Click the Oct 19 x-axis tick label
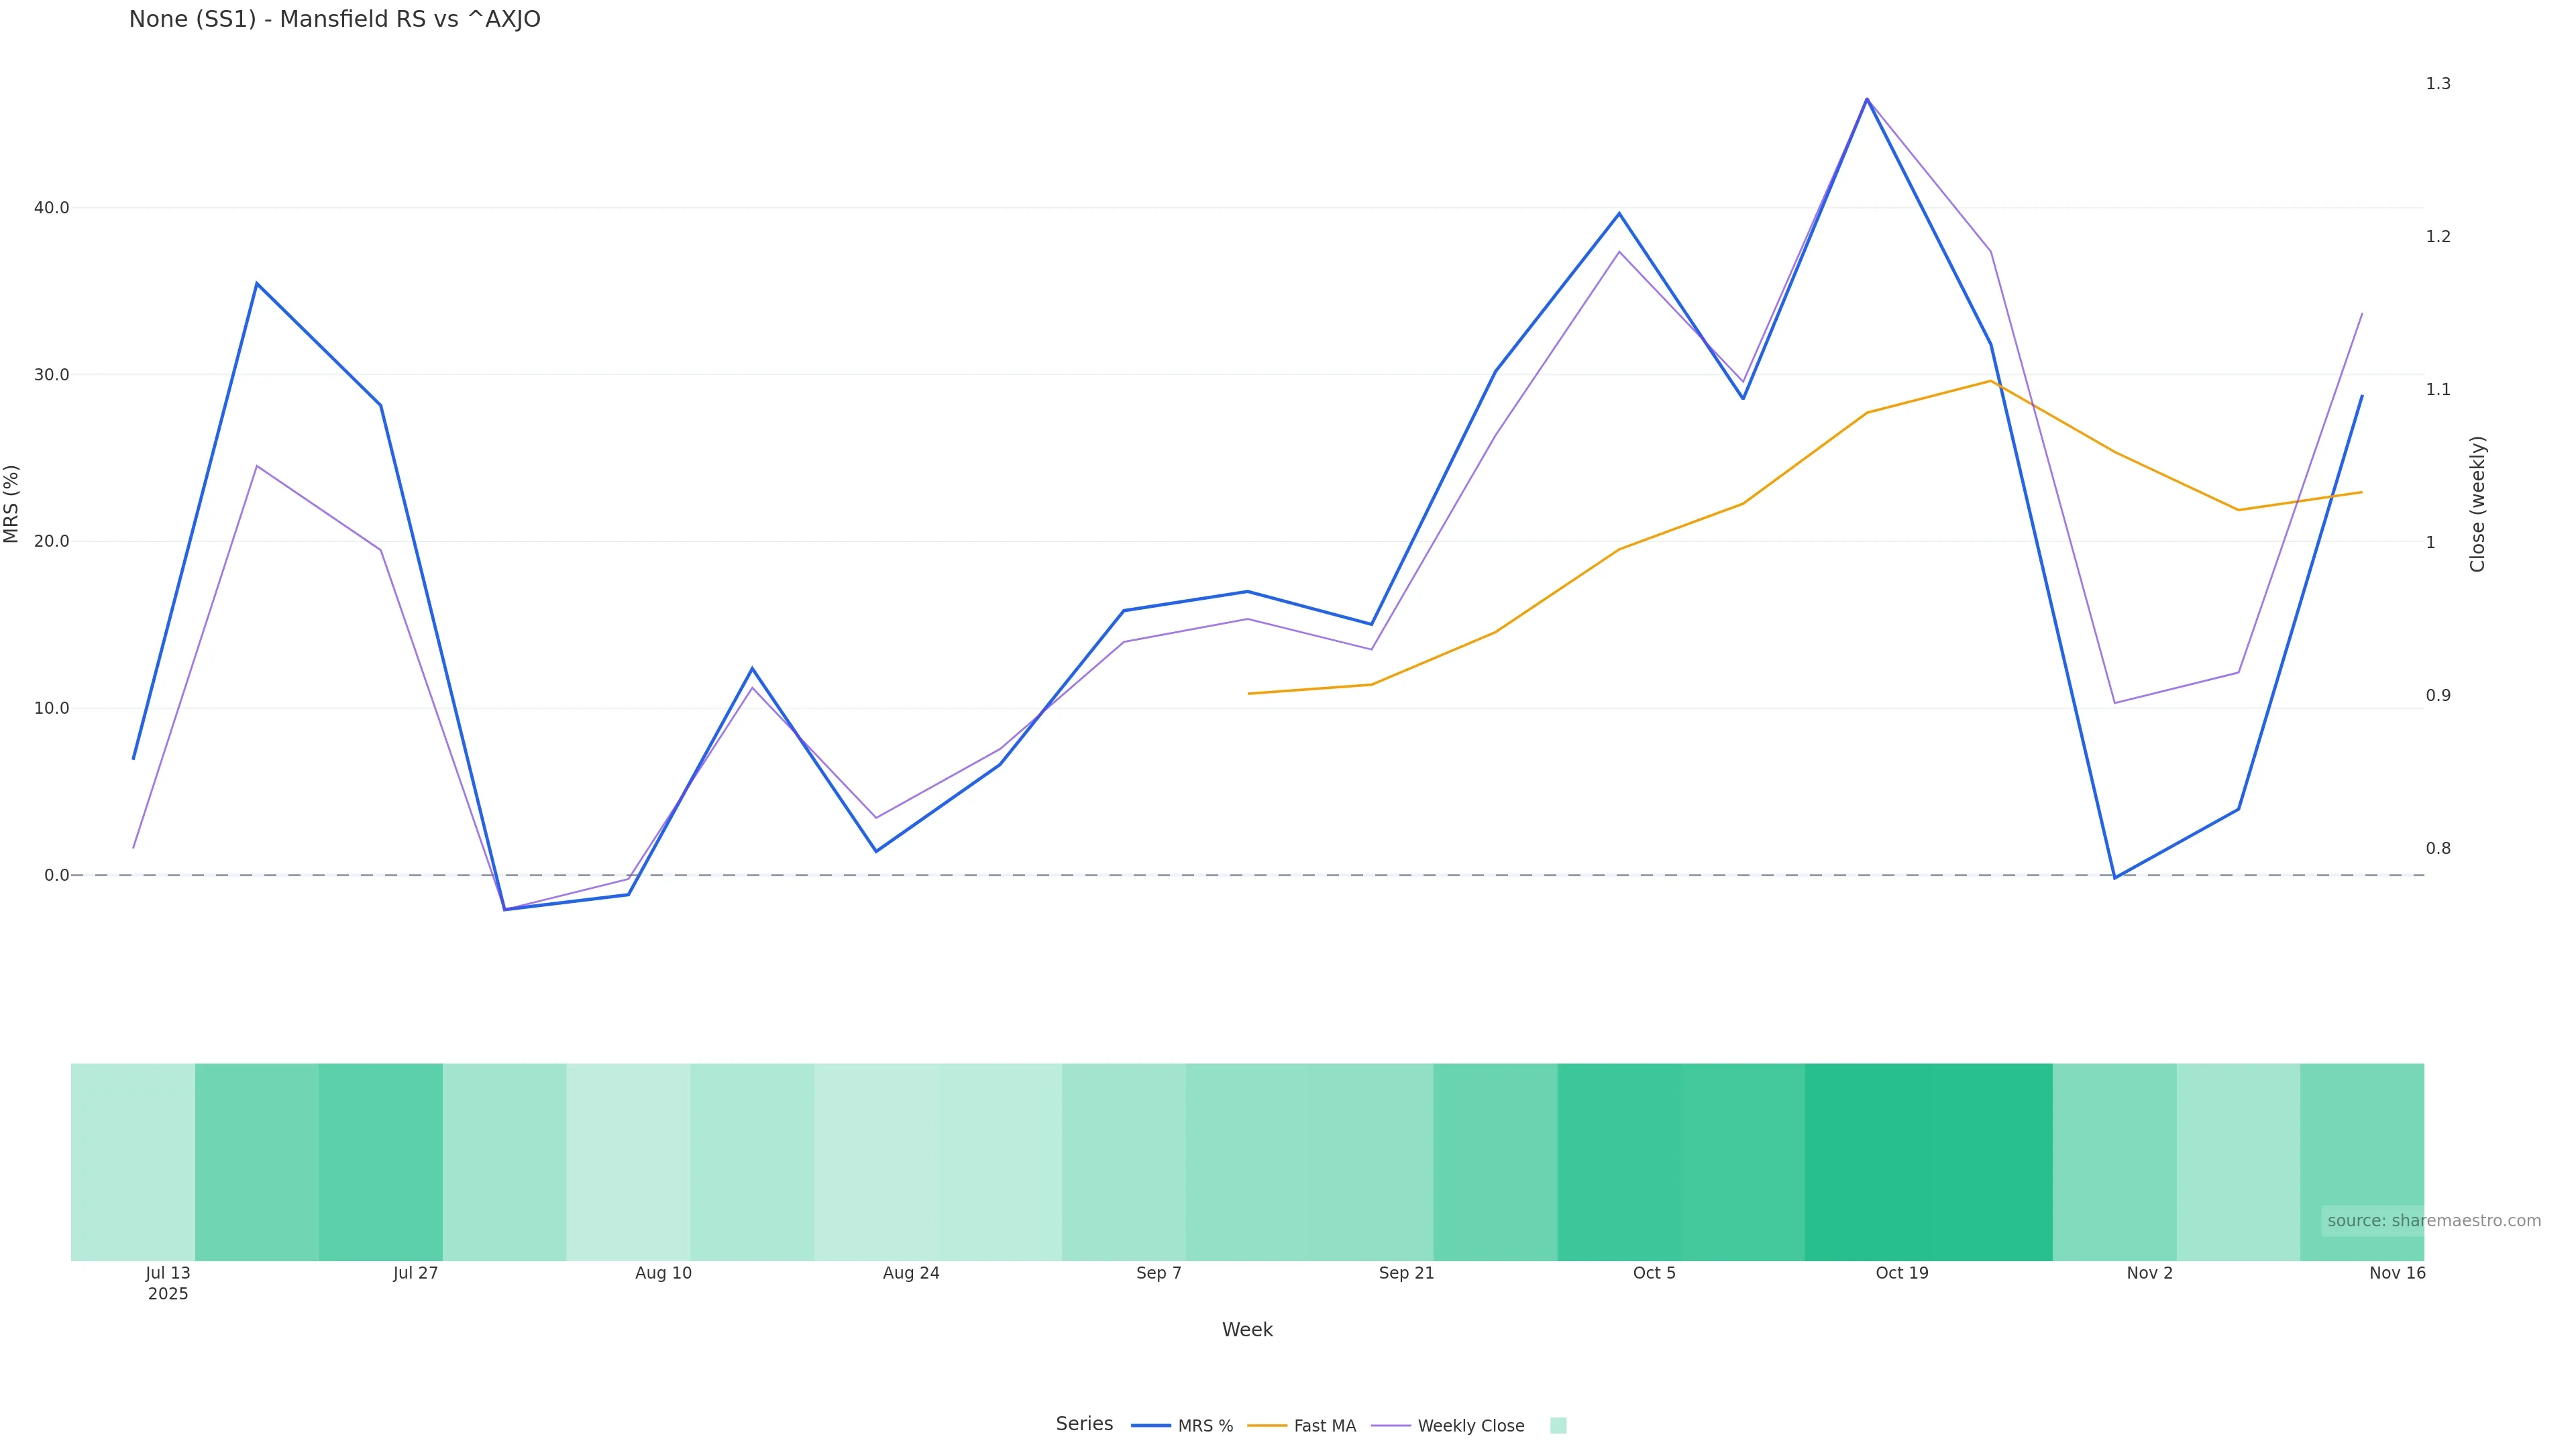The width and height of the screenshot is (2576, 1449). pos(1901,1273)
